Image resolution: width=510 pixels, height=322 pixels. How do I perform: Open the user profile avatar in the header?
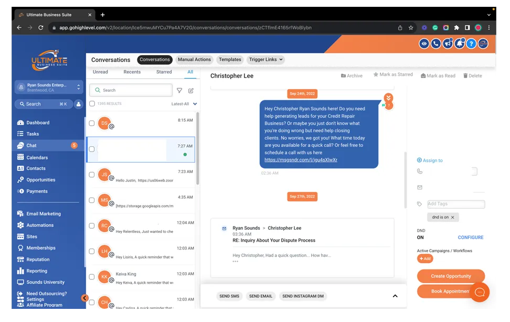click(483, 44)
